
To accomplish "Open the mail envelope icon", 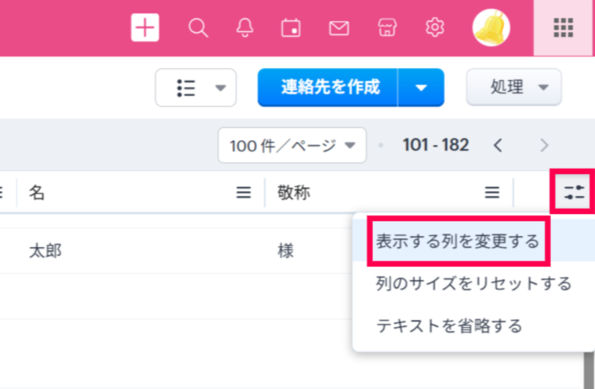I will tap(339, 28).
